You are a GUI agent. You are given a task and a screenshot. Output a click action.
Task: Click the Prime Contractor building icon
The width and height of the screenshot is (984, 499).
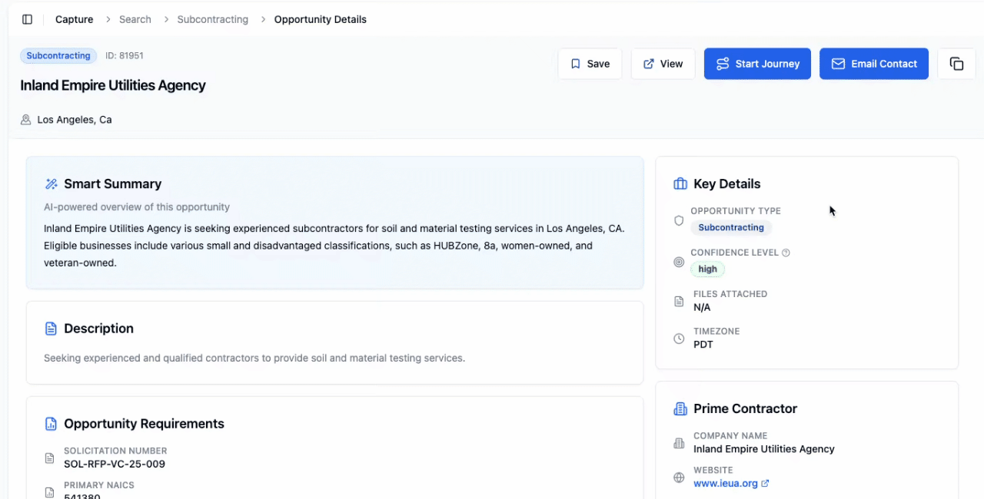[680, 408]
